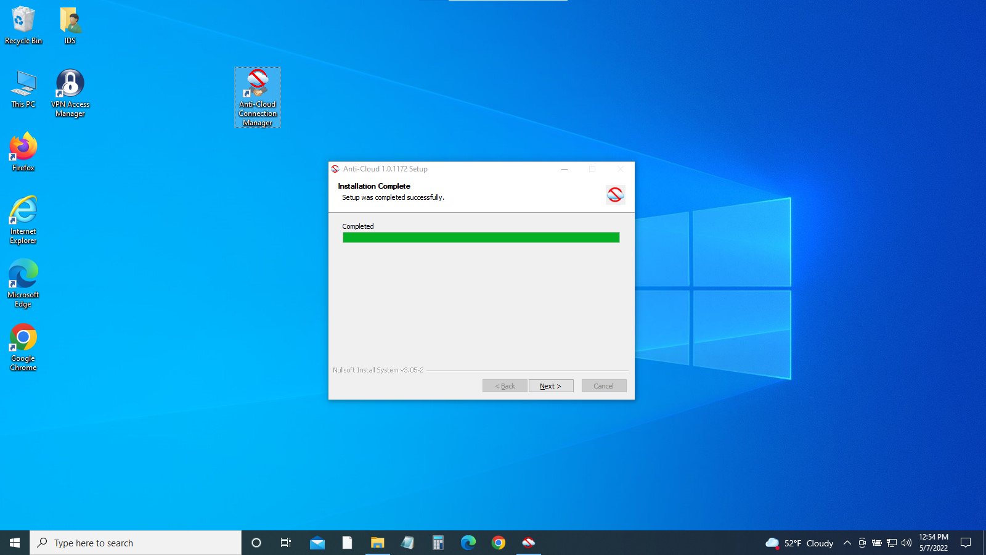Select Anti-Cloud Connection Manager desktop shortcut
This screenshot has height=555, width=986.
click(258, 97)
